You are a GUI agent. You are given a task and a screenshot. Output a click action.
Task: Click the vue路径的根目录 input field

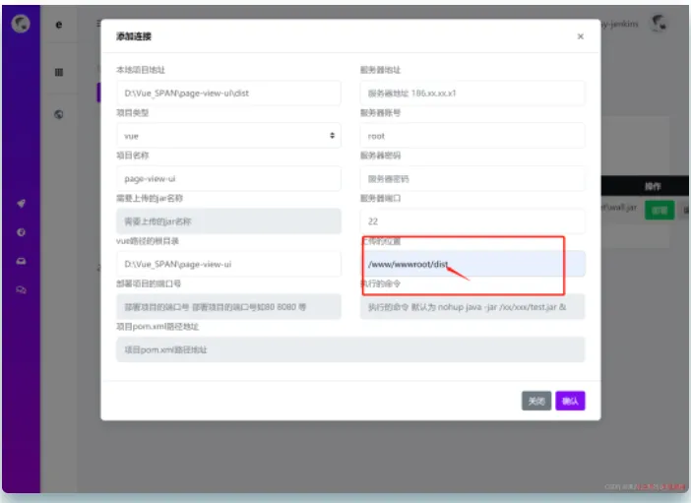coord(228,264)
